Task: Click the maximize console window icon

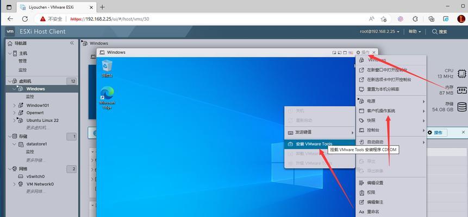Action: [345, 53]
